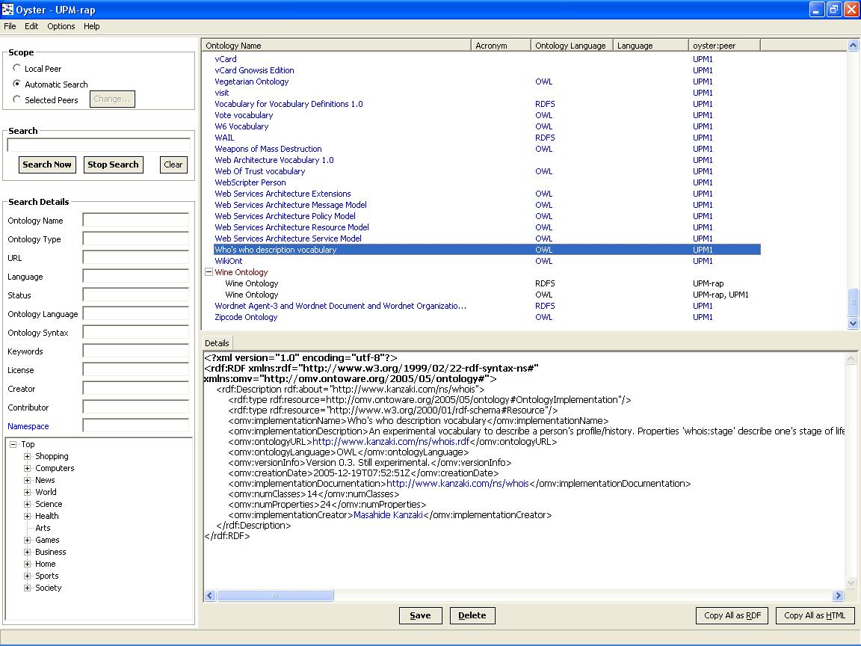Enable the Selected Peers scope
This screenshot has height=646, width=861.
pos(16,99)
